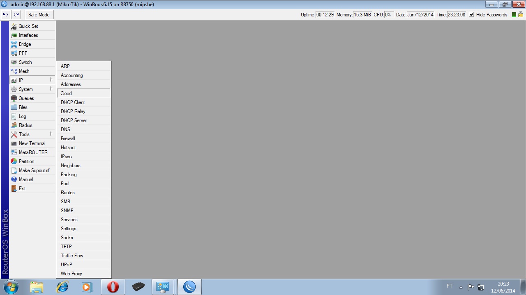Image resolution: width=526 pixels, height=295 pixels.
Task: Launch New Terminal from its icon
Action: (x=14, y=143)
